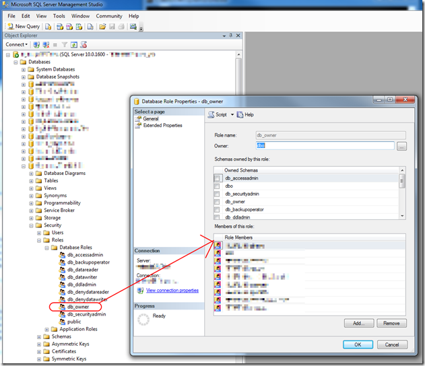Select the db_datareader role icon
This screenshot has width=425, height=366.
click(x=62, y=270)
